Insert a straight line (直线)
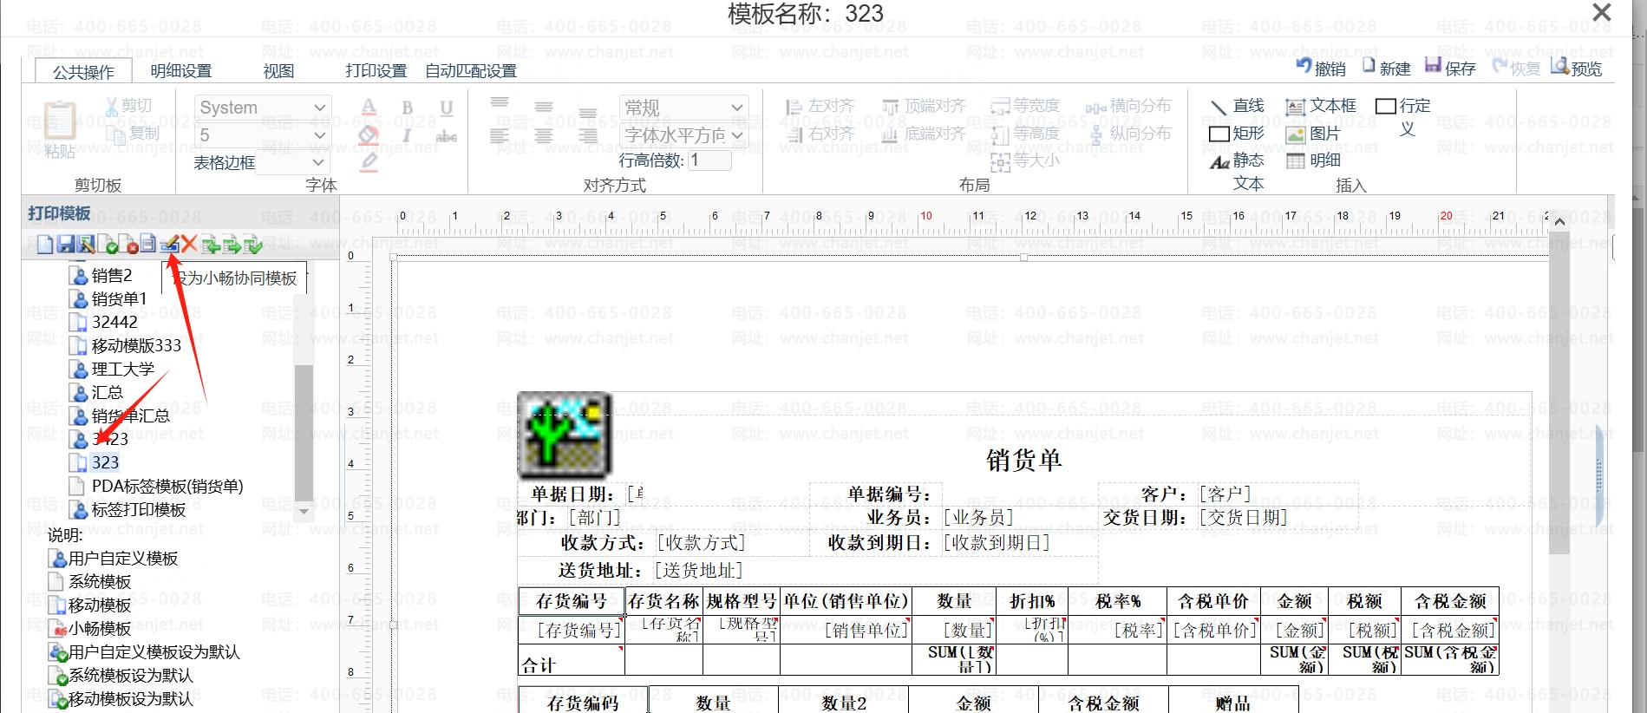The width and height of the screenshot is (1647, 713). [1238, 106]
